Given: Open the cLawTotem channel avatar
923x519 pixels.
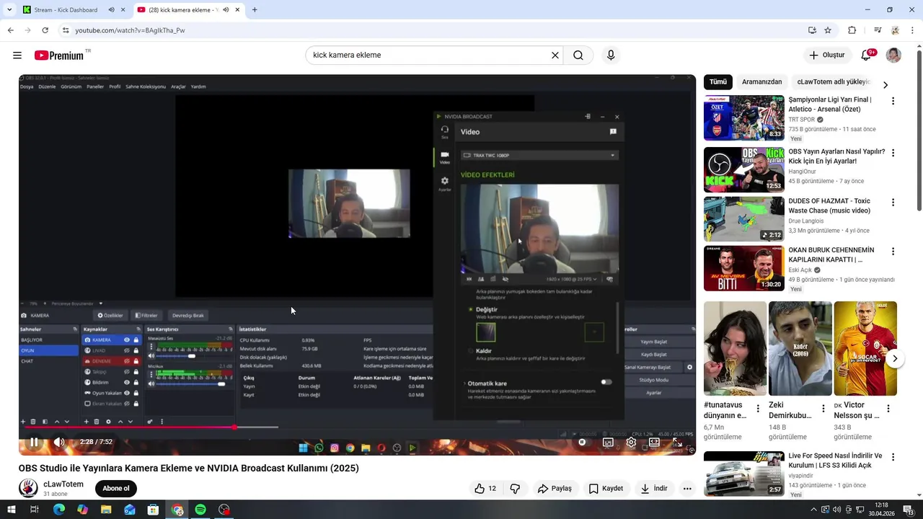Looking at the screenshot, I should pyautogui.click(x=28, y=489).
